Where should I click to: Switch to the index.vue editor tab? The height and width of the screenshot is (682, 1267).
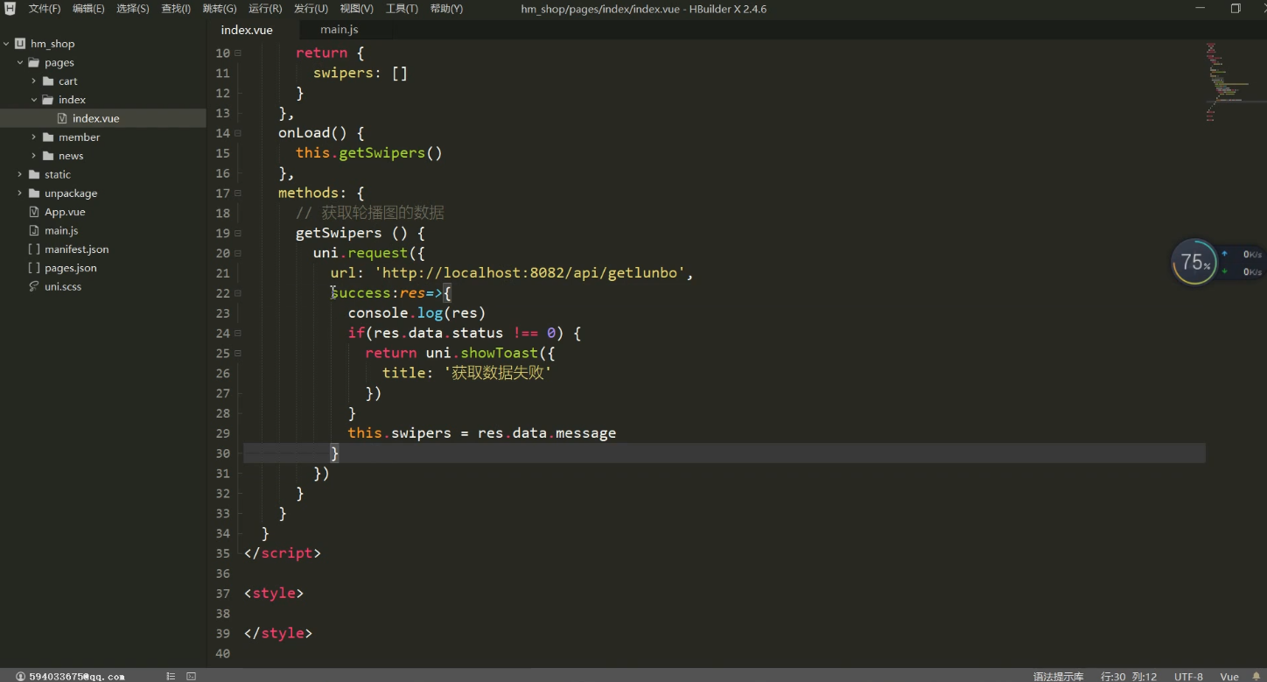[x=247, y=30]
